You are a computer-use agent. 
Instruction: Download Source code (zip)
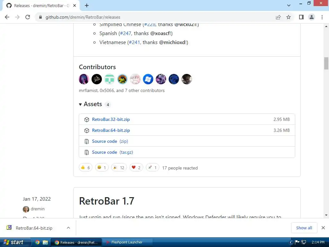pos(110,142)
